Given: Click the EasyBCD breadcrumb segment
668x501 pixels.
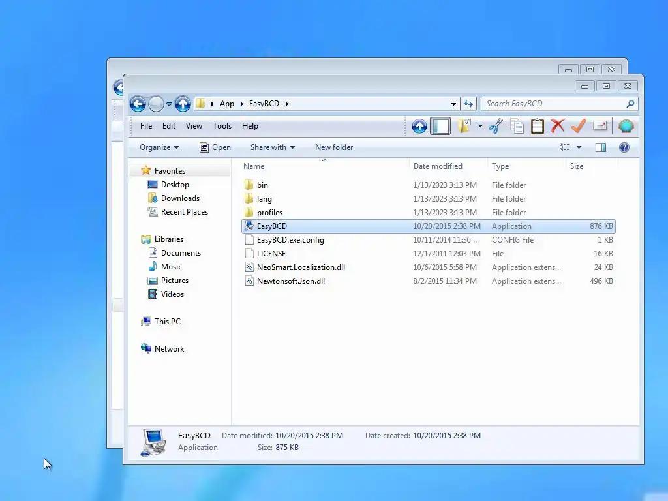Looking at the screenshot, I should 264,104.
